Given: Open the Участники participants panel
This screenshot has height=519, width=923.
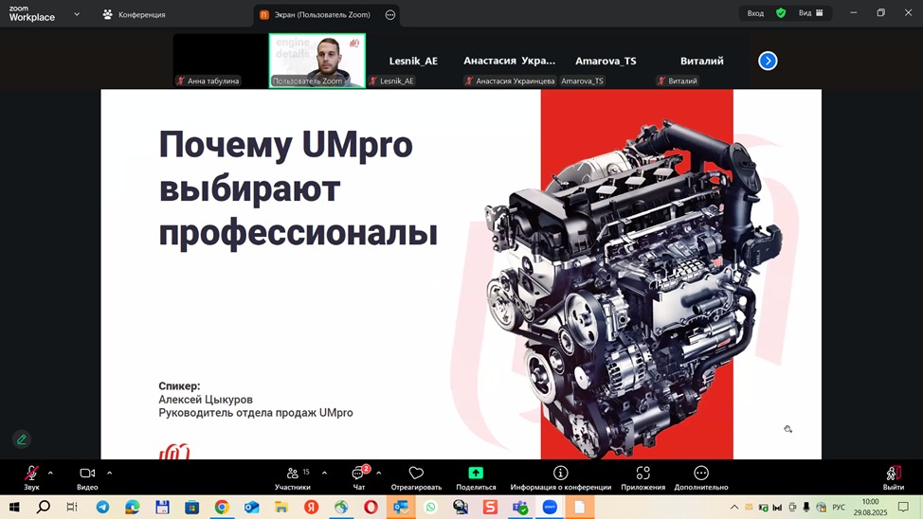Looking at the screenshot, I should 292,475.
